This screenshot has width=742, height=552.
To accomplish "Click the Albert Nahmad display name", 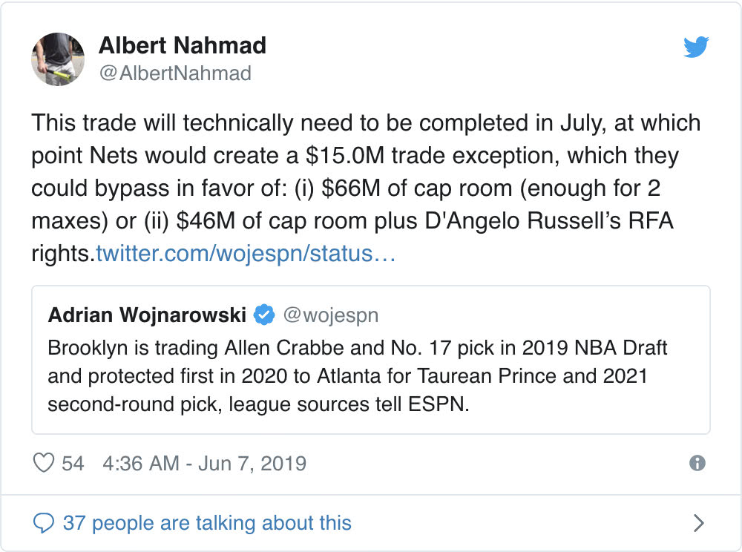I will tap(182, 46).
